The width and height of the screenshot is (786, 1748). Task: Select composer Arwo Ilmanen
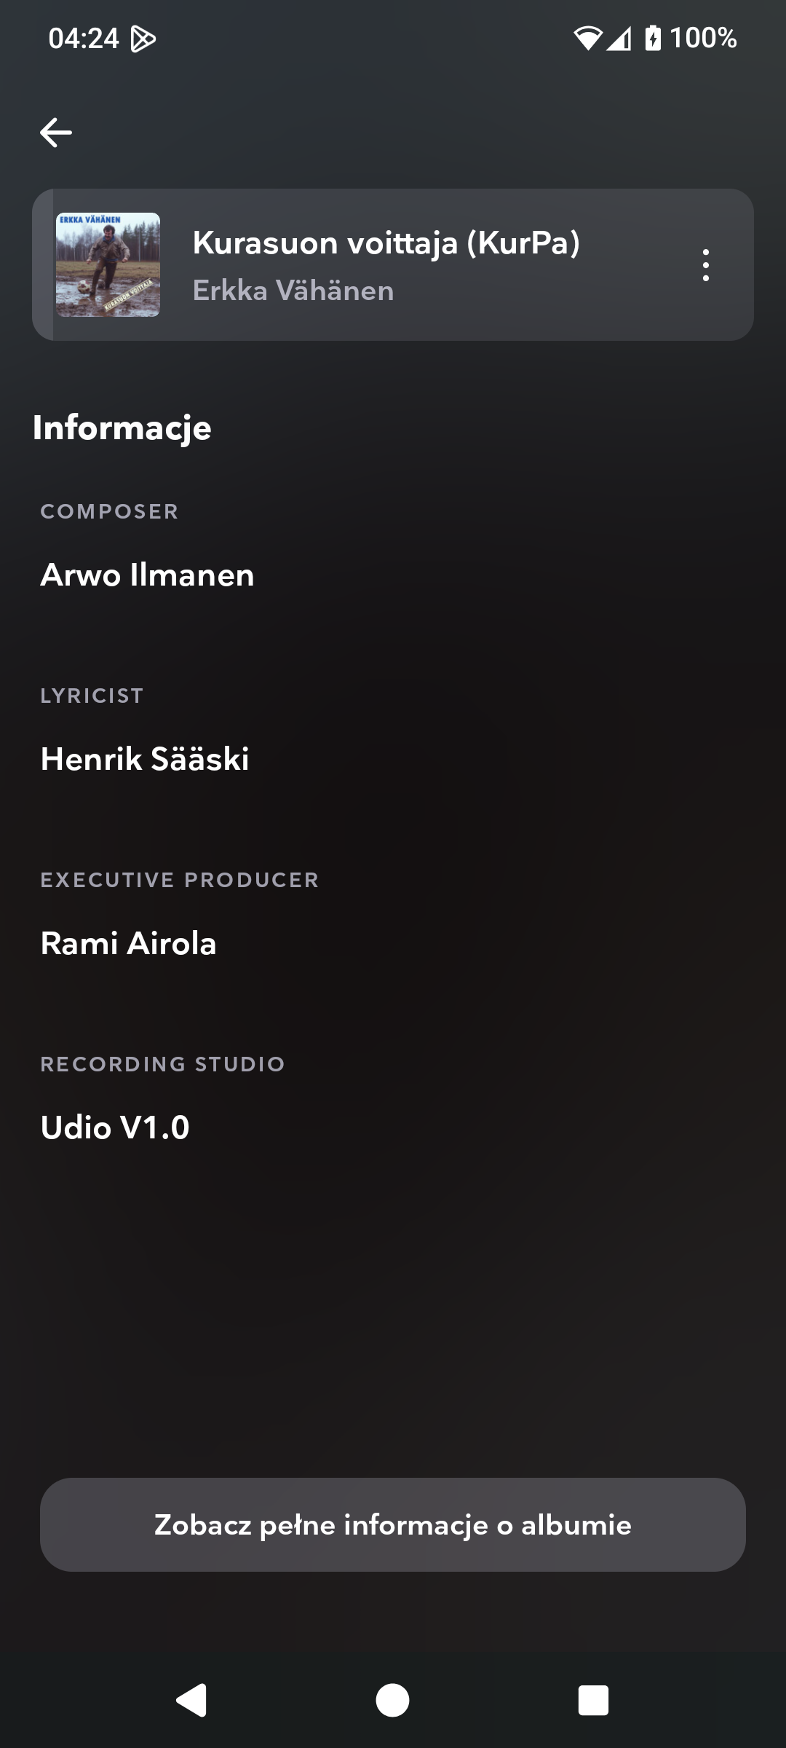tap(148, 575)
